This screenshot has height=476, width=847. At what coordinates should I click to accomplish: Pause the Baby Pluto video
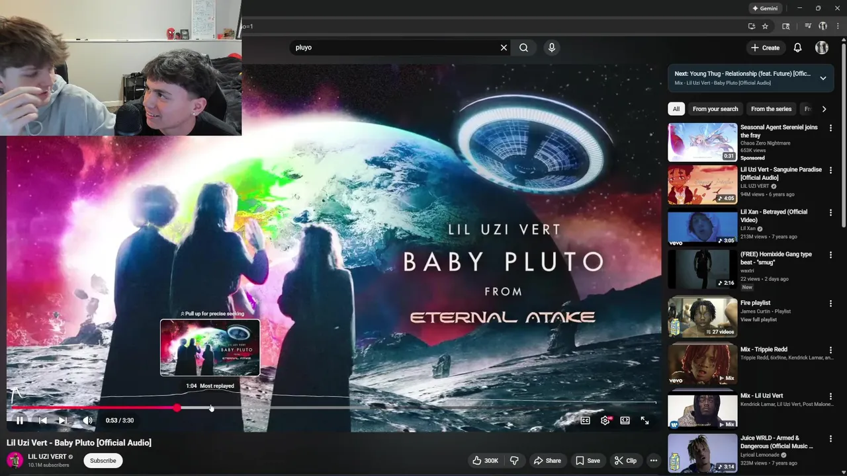point(20,420)
